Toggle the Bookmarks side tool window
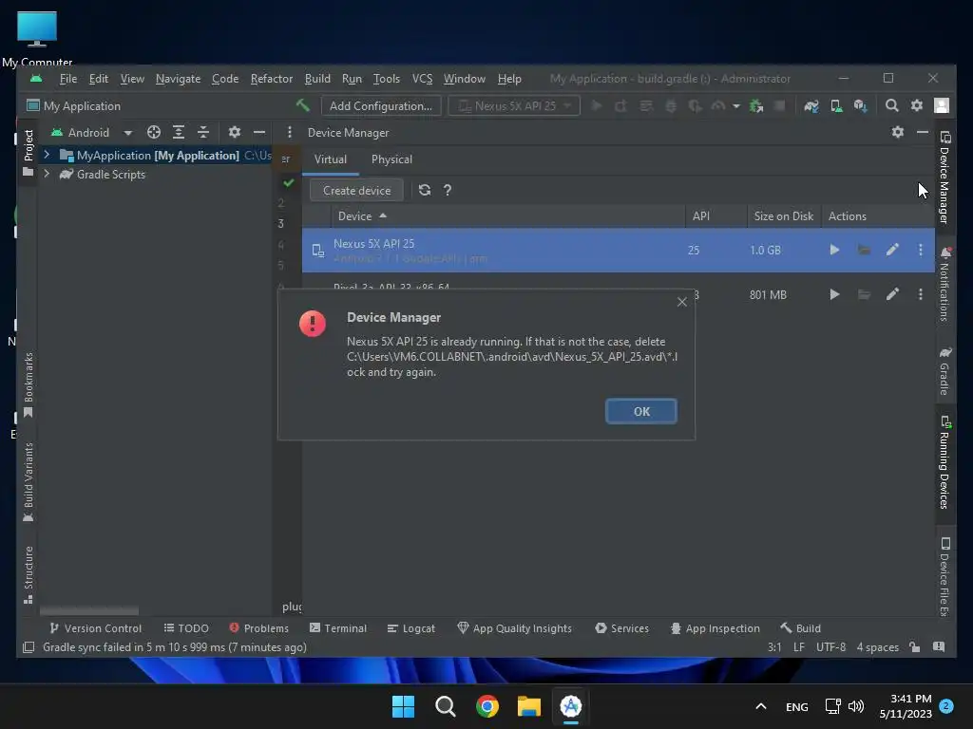Viewport: 973px width, 729px height. click(28, 385)
